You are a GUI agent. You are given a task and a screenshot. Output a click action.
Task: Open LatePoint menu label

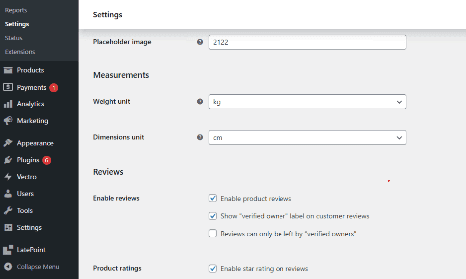[x=31, y=250]
